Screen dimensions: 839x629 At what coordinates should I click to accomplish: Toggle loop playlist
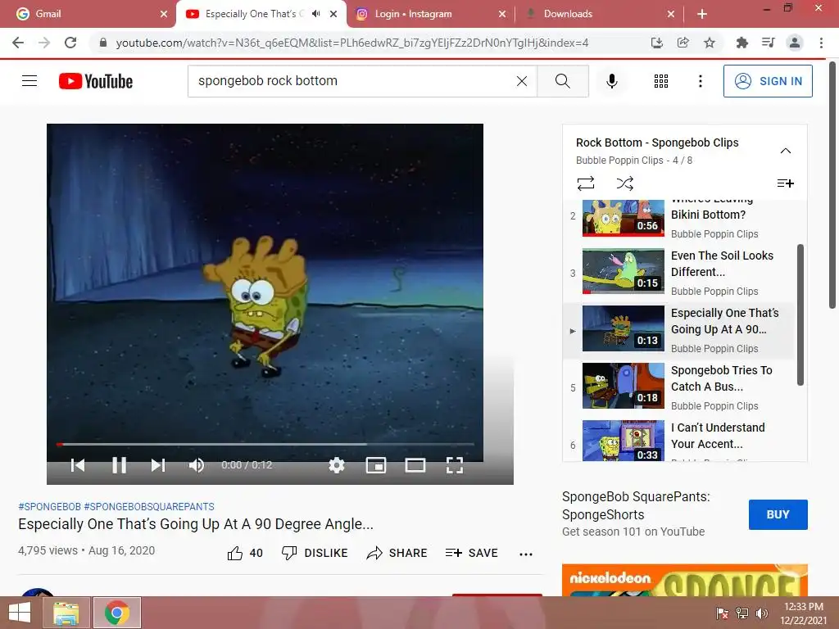(x=585, y=183)
